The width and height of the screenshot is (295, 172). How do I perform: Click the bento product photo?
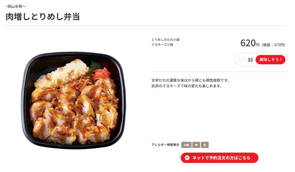73,101
